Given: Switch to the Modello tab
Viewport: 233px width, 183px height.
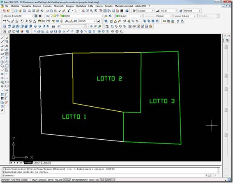Looking at the screenshot, I should (x=28, y=162).
